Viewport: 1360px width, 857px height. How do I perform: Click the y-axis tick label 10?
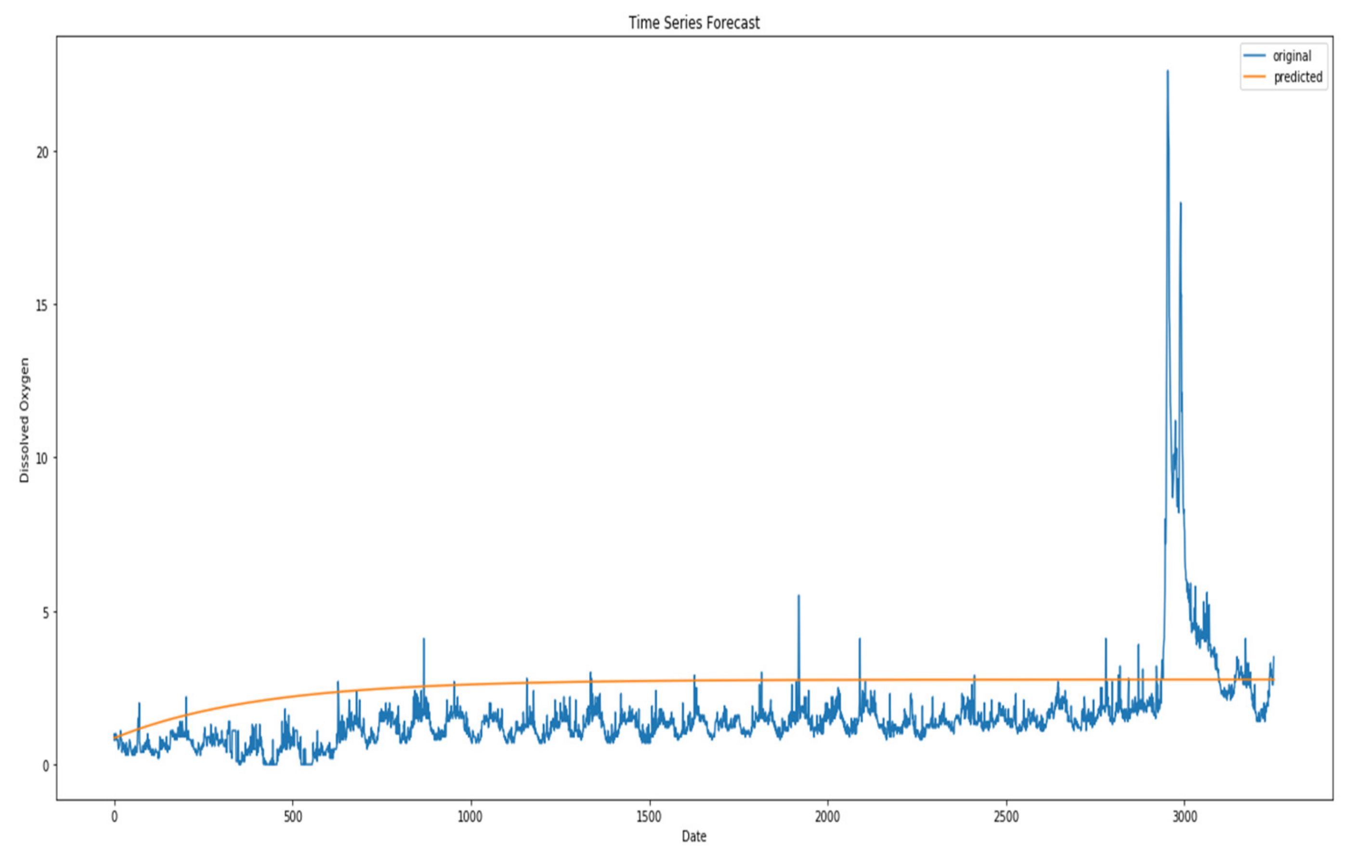42,458
